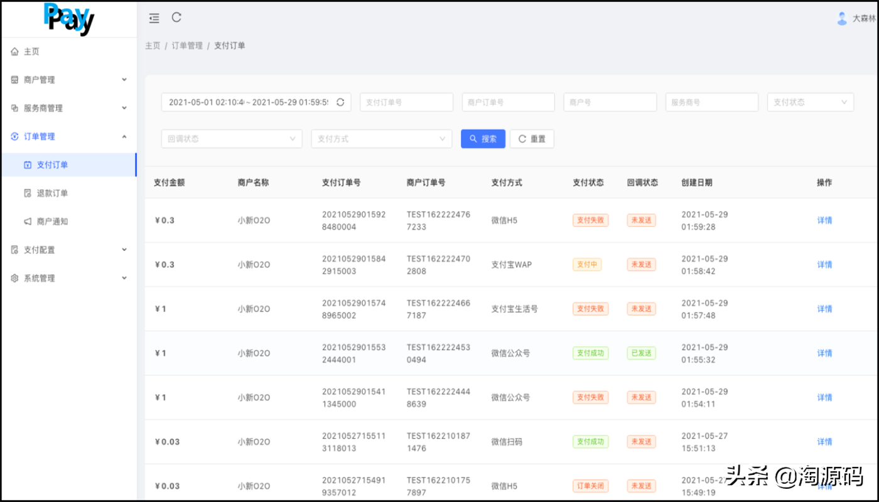This screenshot has height=502, width=879.
Task: Click the blue 搜索 button
Action: point(483,139)
